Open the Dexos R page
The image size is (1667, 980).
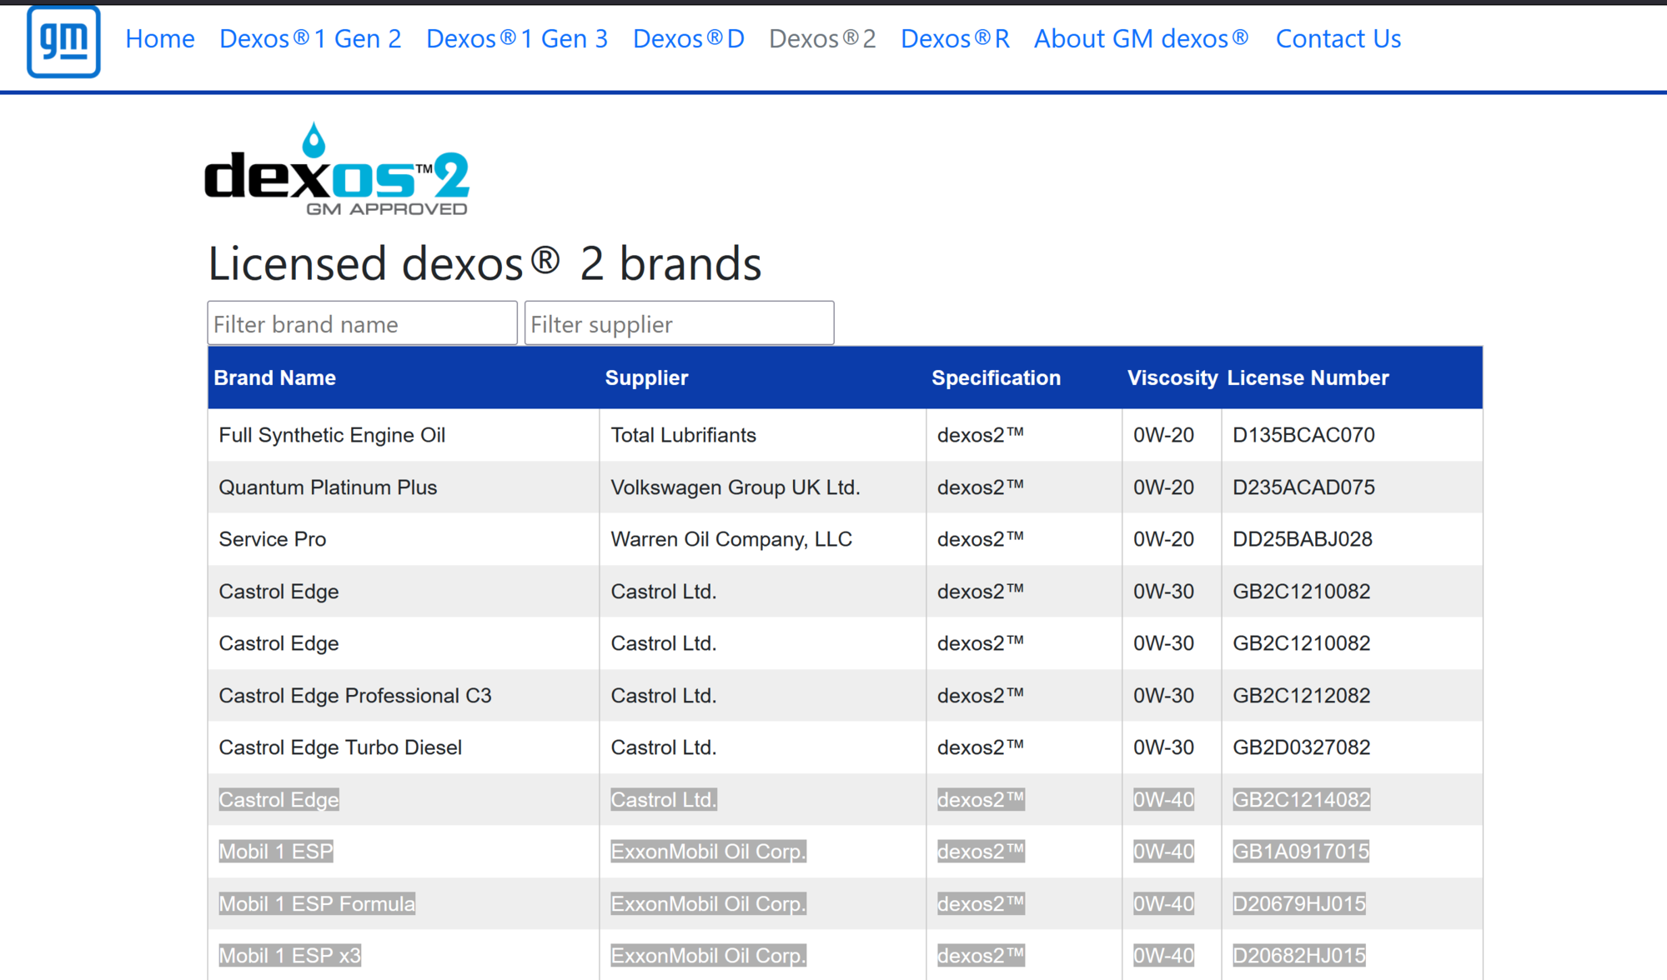955,38
